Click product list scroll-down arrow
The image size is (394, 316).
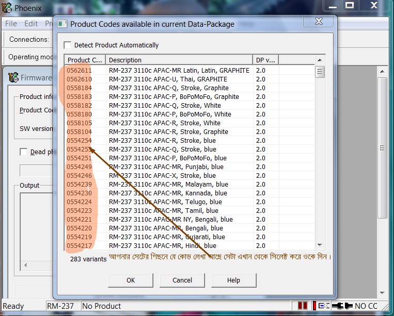pyautogui.click(x=320, y=245)
